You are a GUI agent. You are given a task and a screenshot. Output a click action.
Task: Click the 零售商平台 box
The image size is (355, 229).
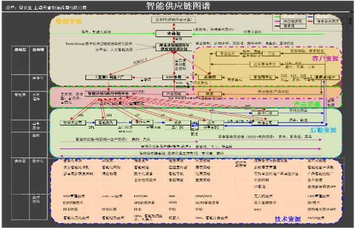(x=263, y=78)
